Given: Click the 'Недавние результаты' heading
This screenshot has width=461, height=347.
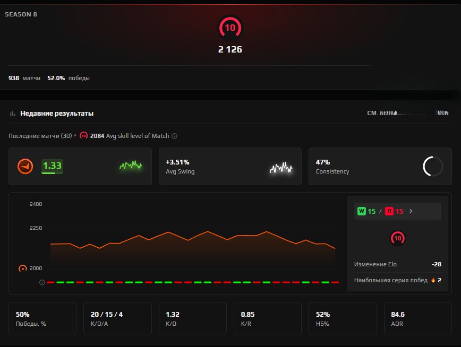Looking at the screenshot, I should [57, 114].
